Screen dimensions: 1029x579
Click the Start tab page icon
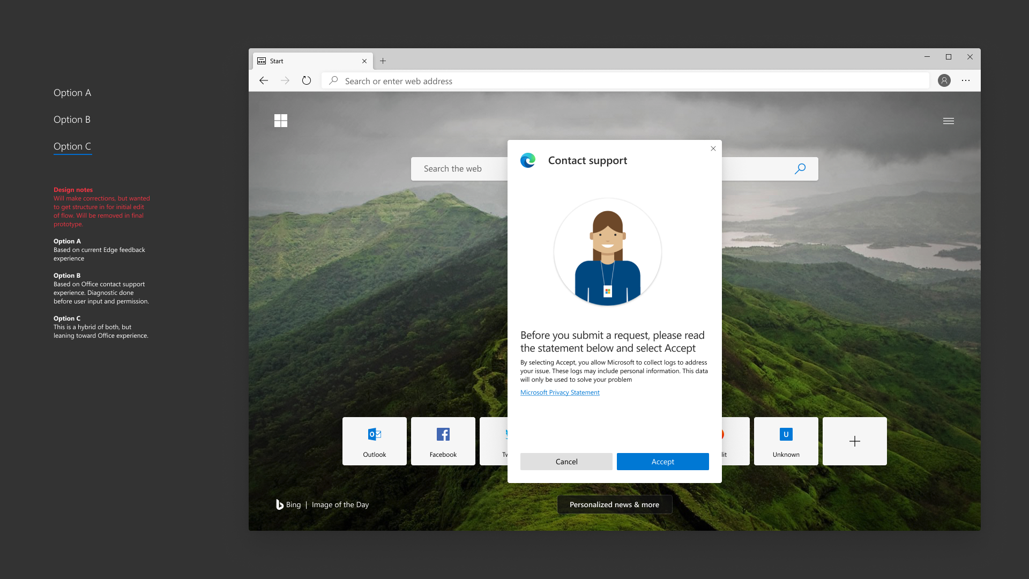262,61
